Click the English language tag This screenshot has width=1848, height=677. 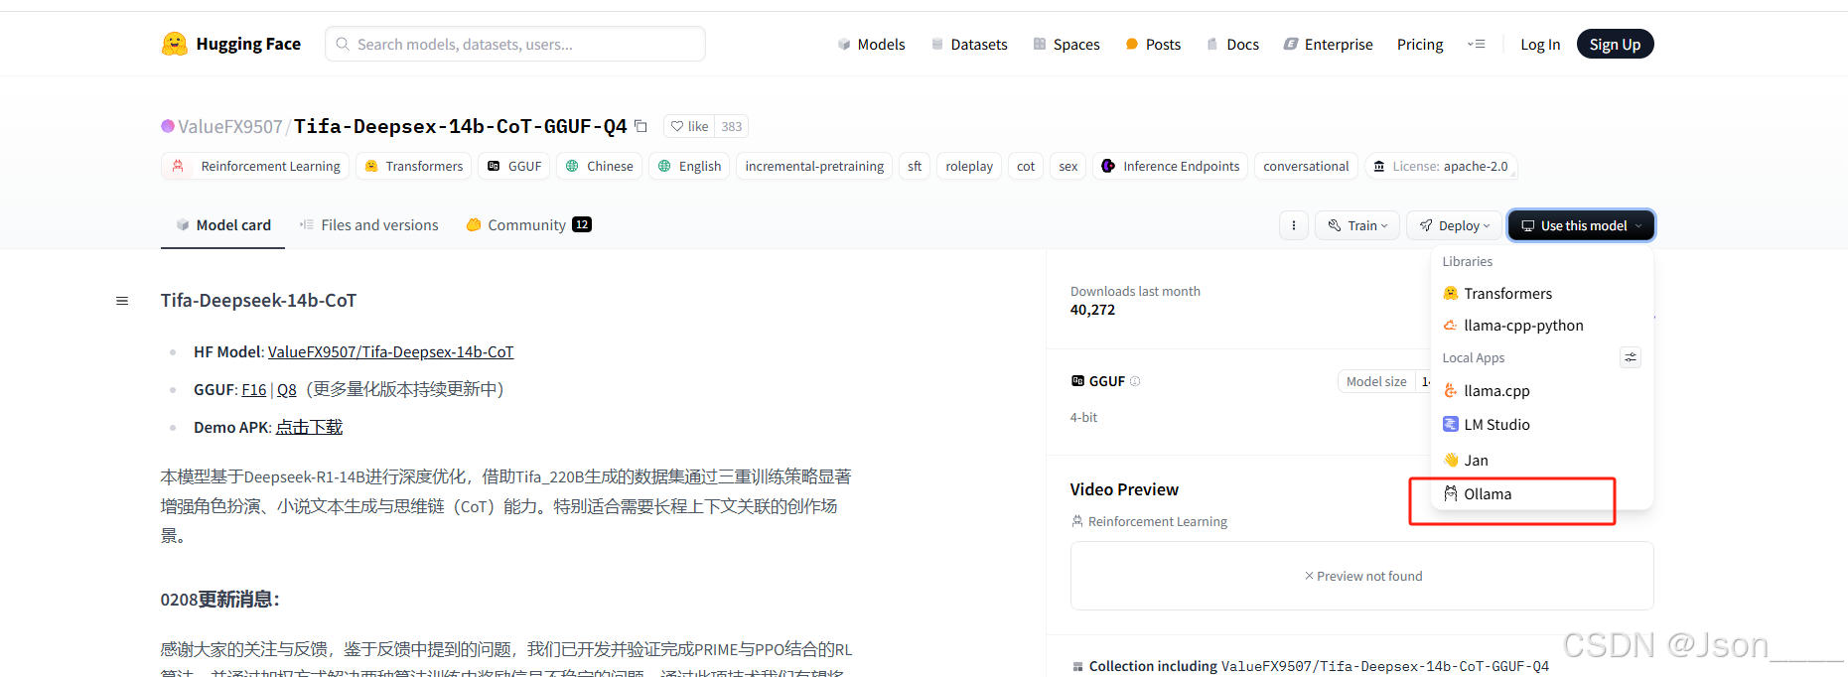point(689,166)
